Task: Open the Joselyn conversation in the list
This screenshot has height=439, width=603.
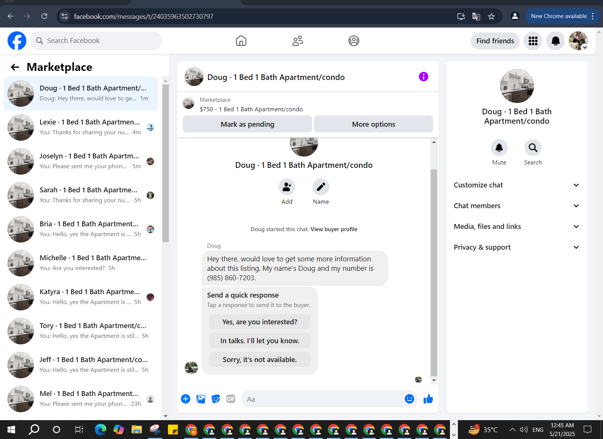Action: pos(81,161)
